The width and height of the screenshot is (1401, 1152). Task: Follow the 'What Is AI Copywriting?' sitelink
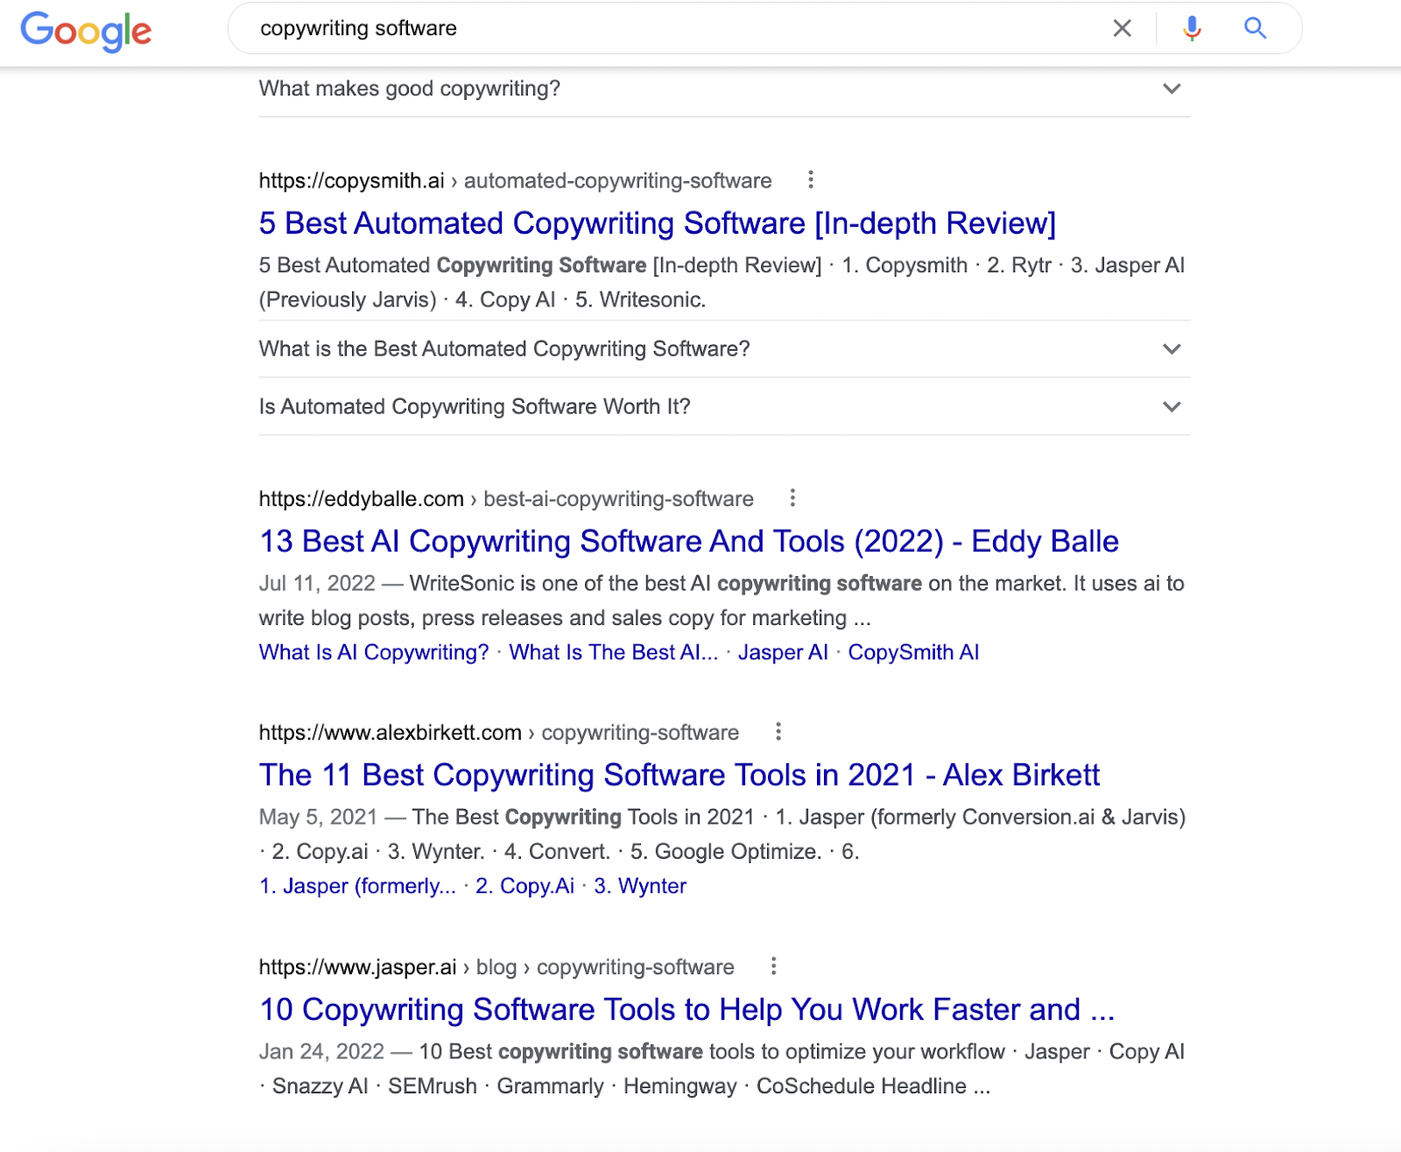(374, 652)
